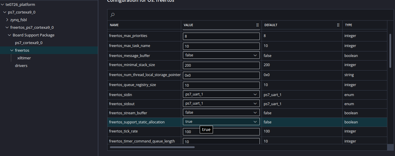Click the 200 default value cell

[x=302, y=65]
